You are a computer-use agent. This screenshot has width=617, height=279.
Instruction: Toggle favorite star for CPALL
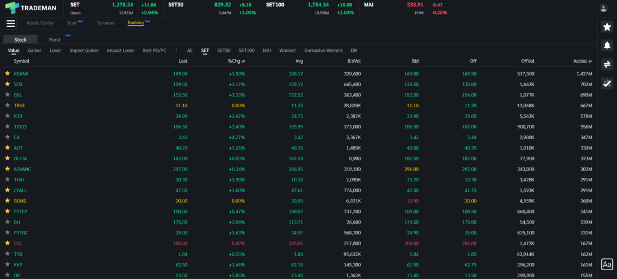(x=7, y=190)
